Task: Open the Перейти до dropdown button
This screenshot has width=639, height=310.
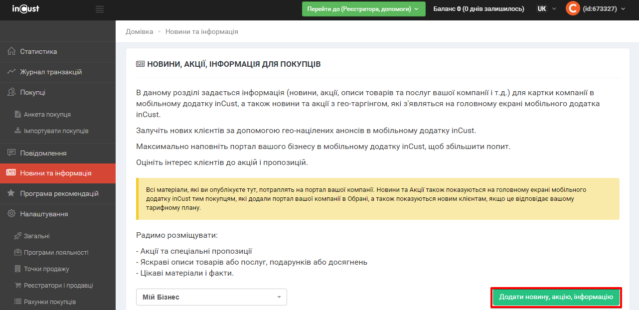Action: tap(363, 9)
